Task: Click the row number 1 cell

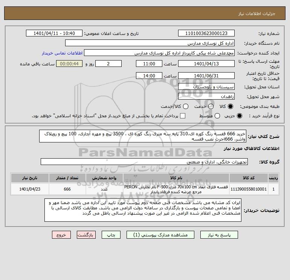Action: [273, 189]
